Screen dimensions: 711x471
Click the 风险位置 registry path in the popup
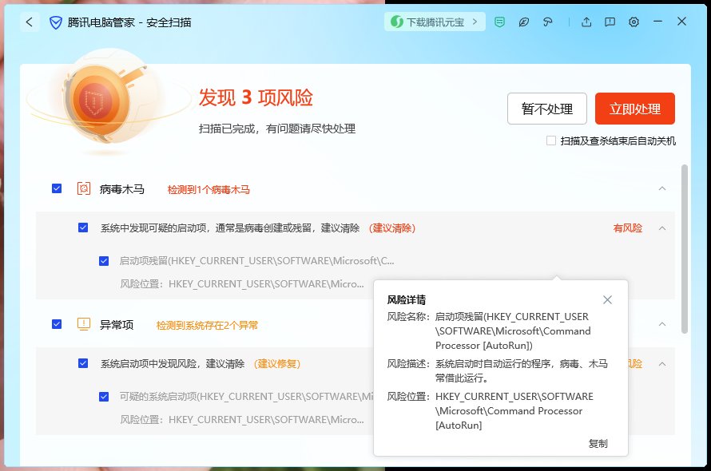[514, 410]
